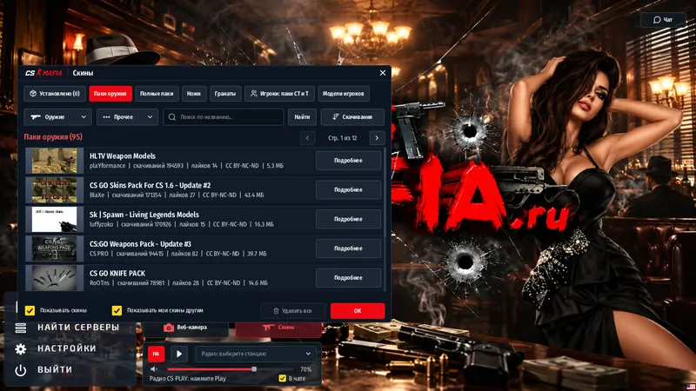696x391 pixels.
Task: Click page indicator Стр. 1 из 12
Action: (x=342, y=138)
